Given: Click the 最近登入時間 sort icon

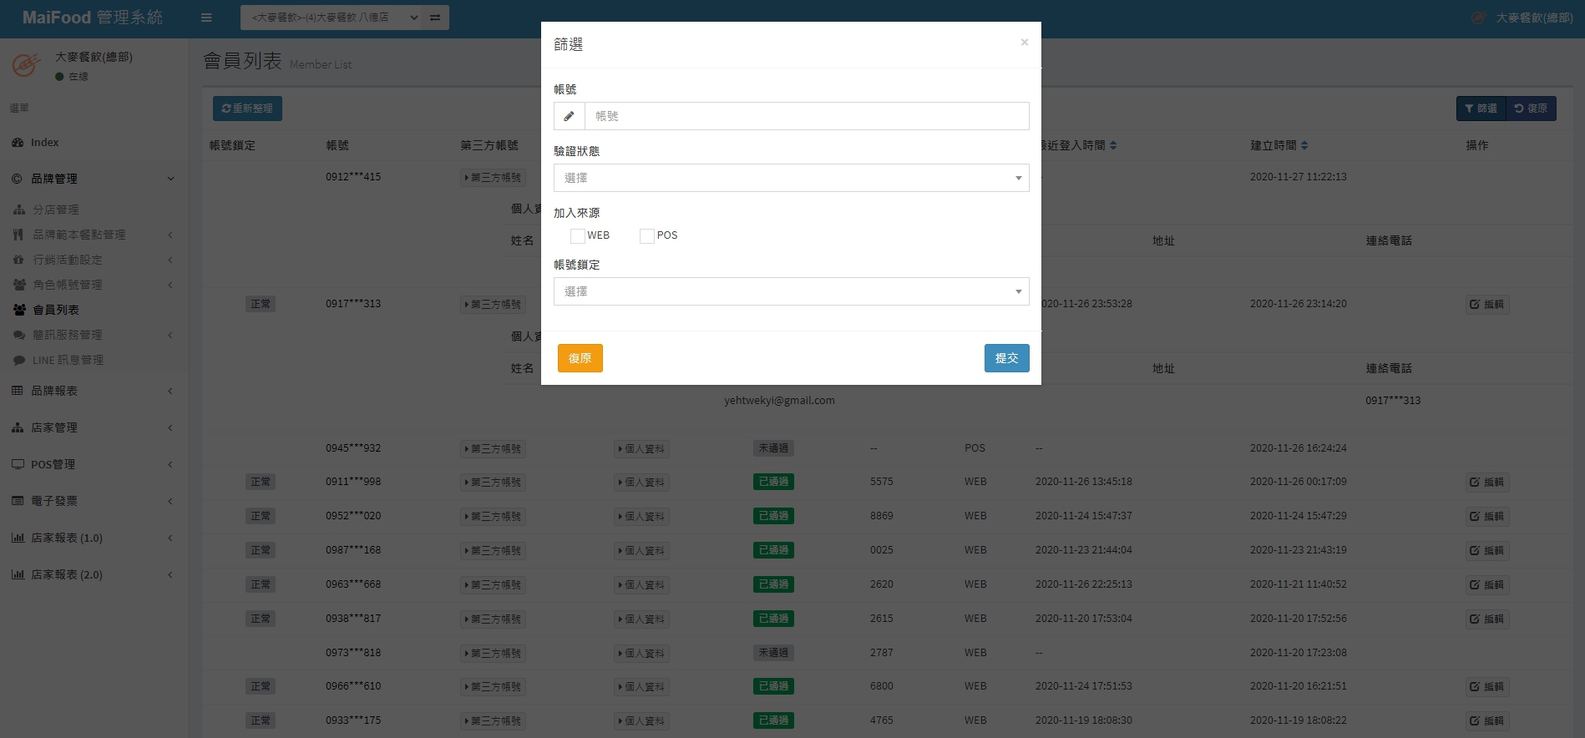Looking at the screenshot, I should point(1113,145).
